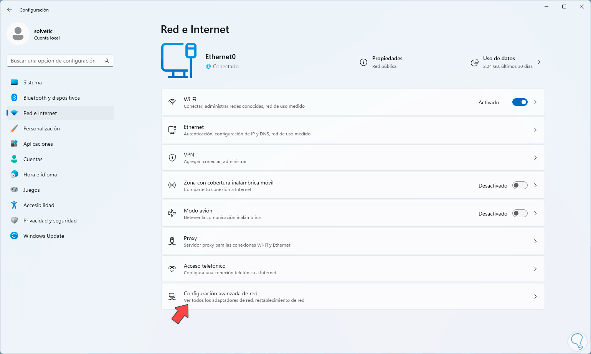Select Juegos in the sidebar
Viewport: 591px width, 354px height.
pos(60,190)
